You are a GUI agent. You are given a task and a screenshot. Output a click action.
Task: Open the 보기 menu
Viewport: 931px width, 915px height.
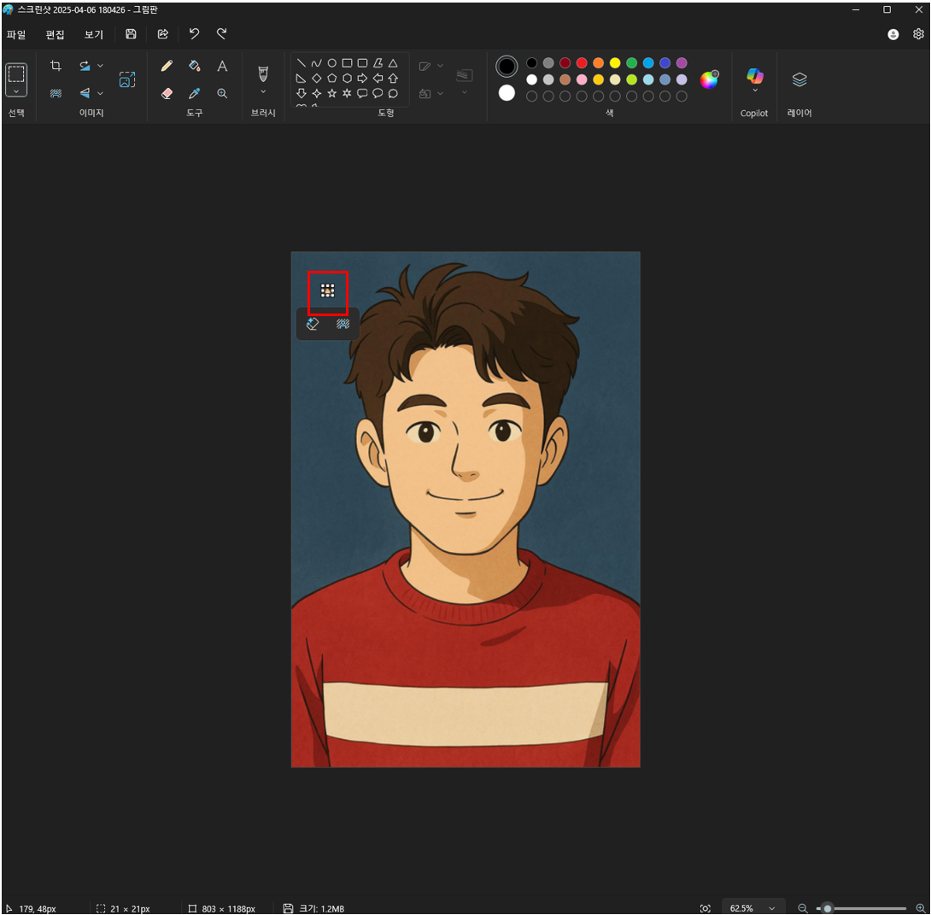(x=93, y=34)
